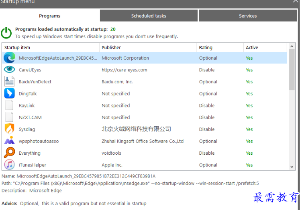Click the Microsoft Corporation publisher cell
The width and height of the screenshot is (302, 210).
tap(125, 58)
